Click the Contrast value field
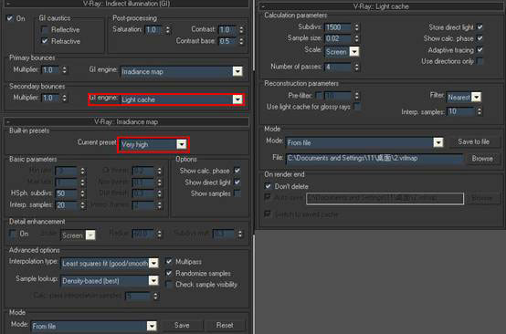Viewport: 506px width, 334px height. coord(227,30)
